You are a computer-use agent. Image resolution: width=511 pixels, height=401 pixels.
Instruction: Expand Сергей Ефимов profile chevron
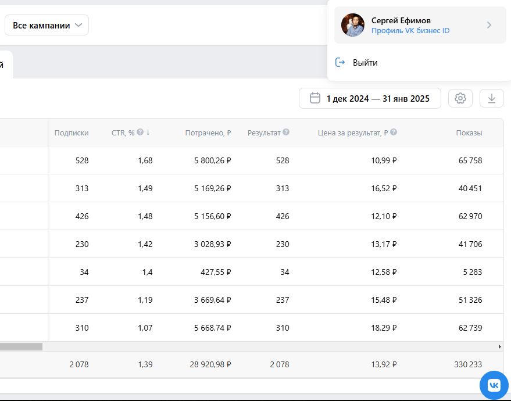(x=489, y=25)
